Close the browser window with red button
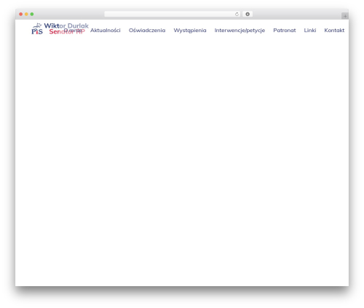Viewport: 364px width, 308px height. click(x=21, y=14)
